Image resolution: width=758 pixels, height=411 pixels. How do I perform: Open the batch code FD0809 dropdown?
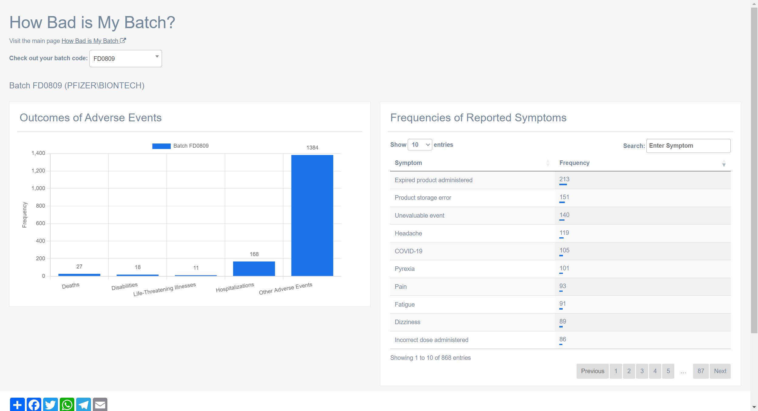[126, 59]
